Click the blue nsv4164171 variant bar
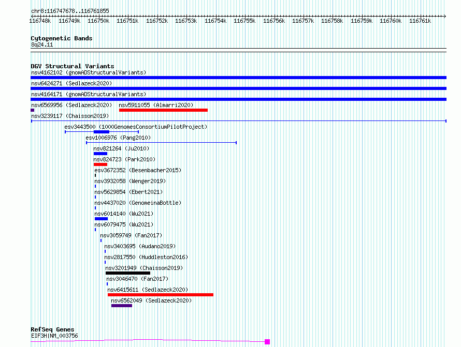The image size is (461, 347). coord(238,99)
